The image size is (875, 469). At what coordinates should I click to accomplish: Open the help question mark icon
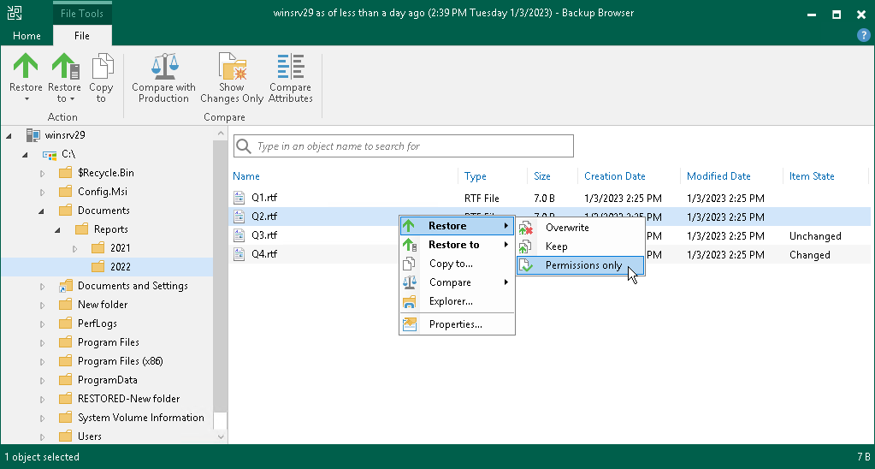pyautogui.click(x=863, y=35)
